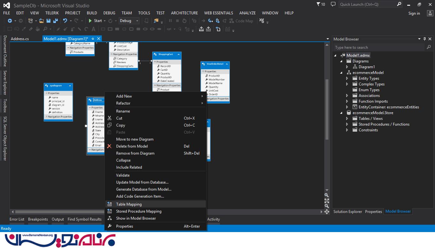
Task: Collapse the ShoppingCart entity using its chevron
Action: pyautogui.click(x=178, y=55)
